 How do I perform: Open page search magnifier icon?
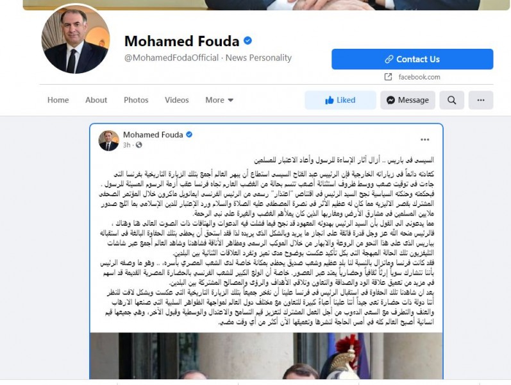point(451,100)
